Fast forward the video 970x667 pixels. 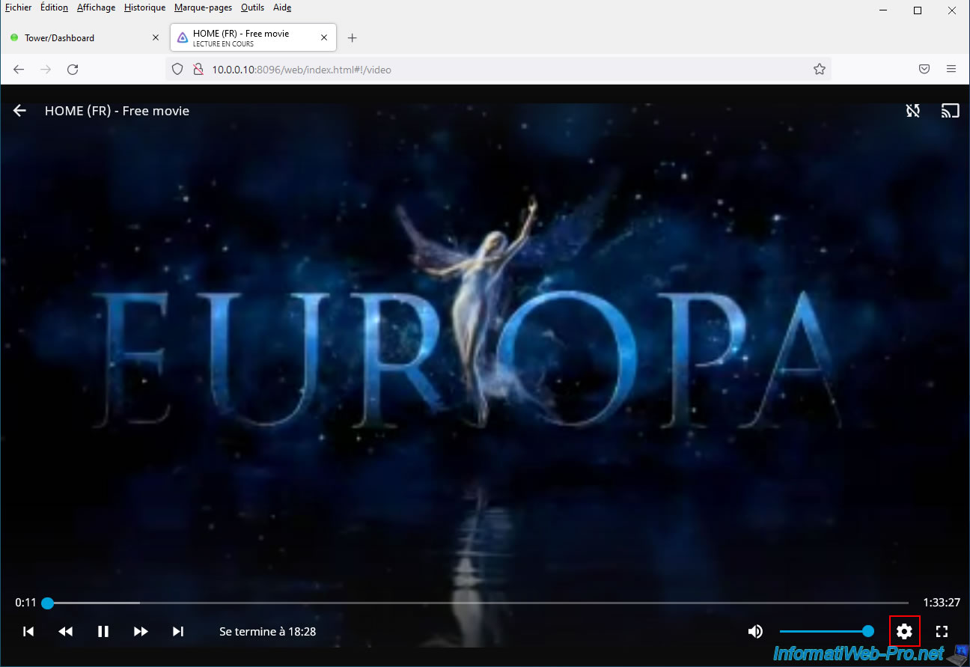tap(141, 632)
